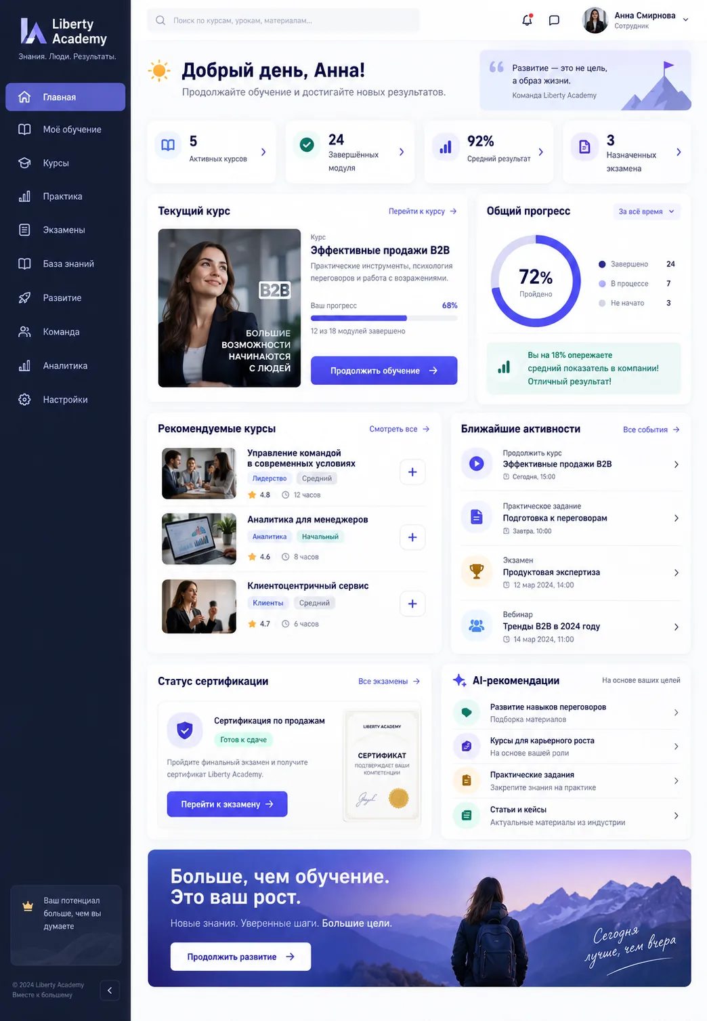Open the Управление командой course thumbnail

click(x=199, y=474)
